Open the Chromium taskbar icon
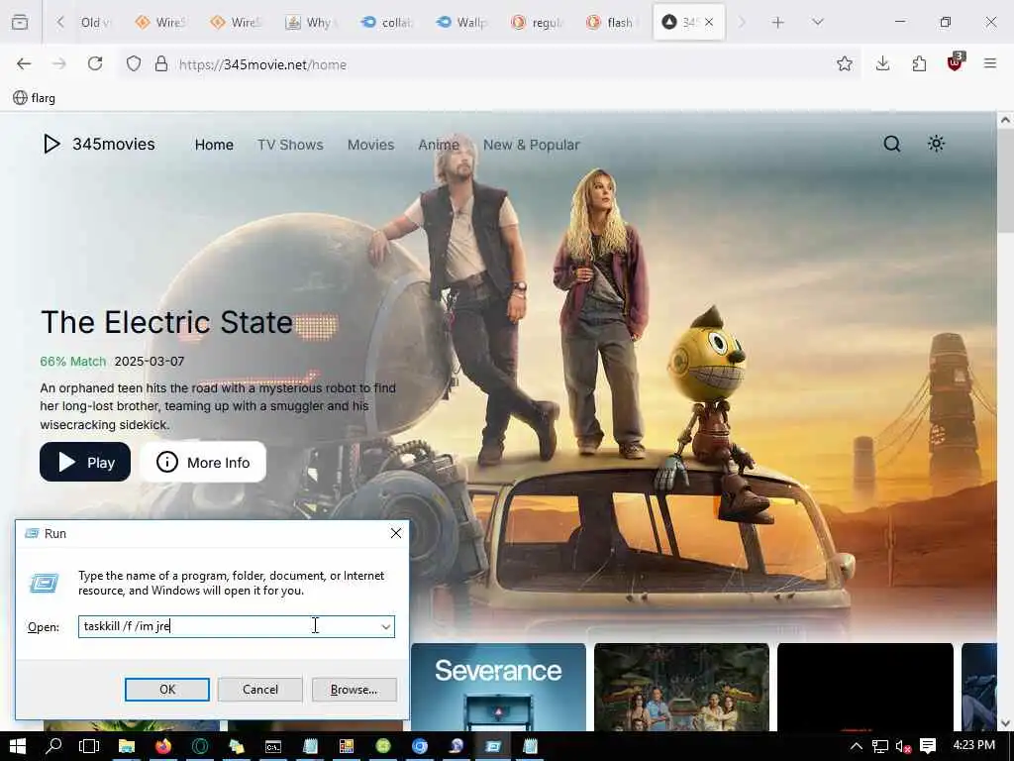 point(420,746)
